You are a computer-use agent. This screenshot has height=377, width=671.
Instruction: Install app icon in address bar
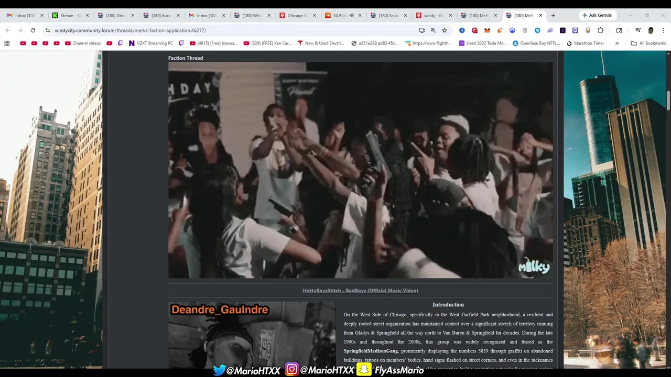(x=421, y=30)
